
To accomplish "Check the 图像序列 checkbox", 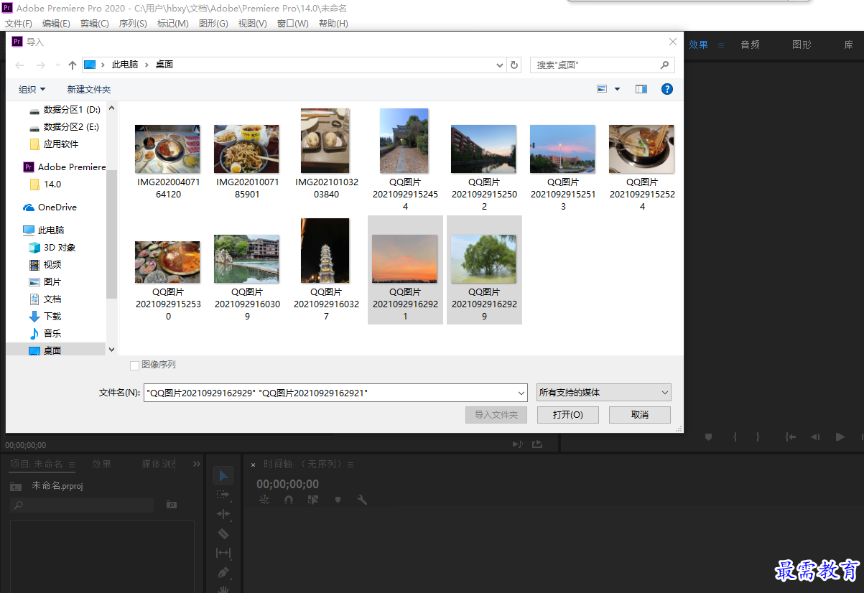I will point(134,365).
